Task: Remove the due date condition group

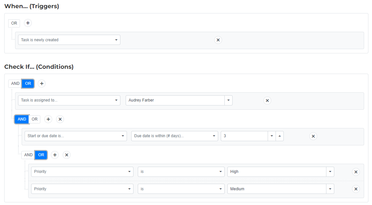Action: (x=60, y=119)
